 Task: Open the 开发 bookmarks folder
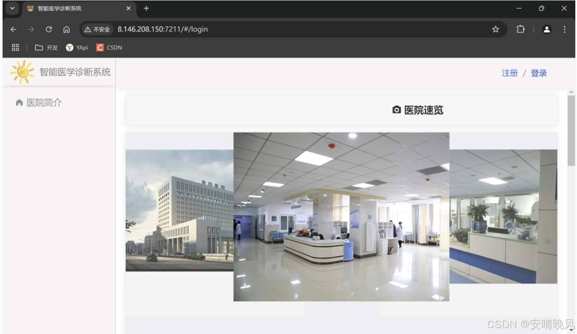[46, 48]
